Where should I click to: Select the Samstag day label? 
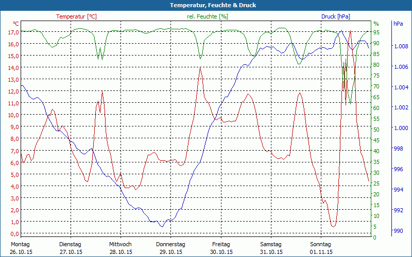coord(270,244)
